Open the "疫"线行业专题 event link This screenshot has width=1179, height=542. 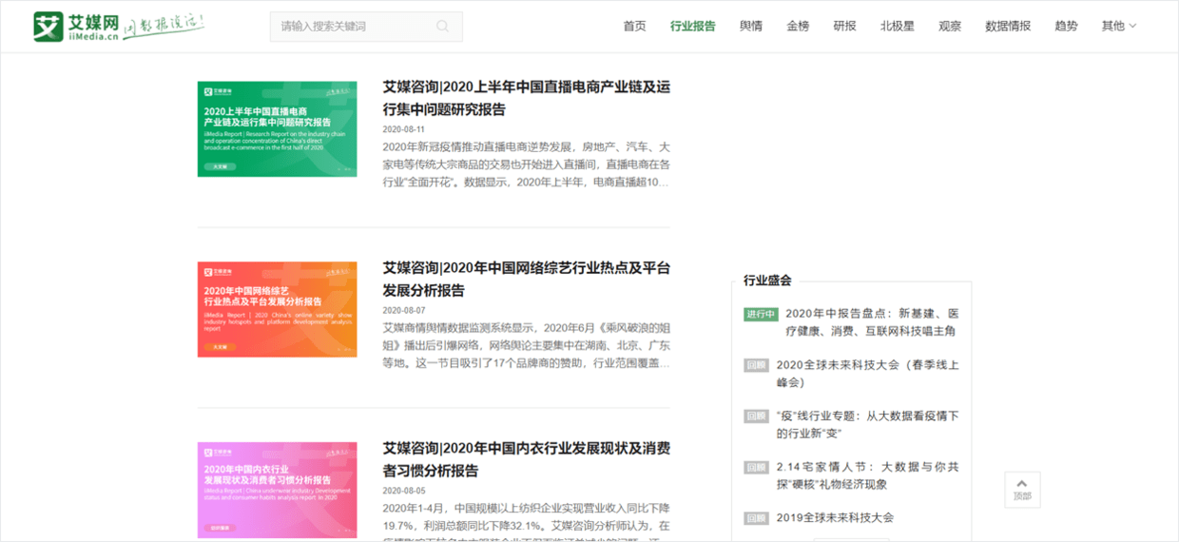868,425
